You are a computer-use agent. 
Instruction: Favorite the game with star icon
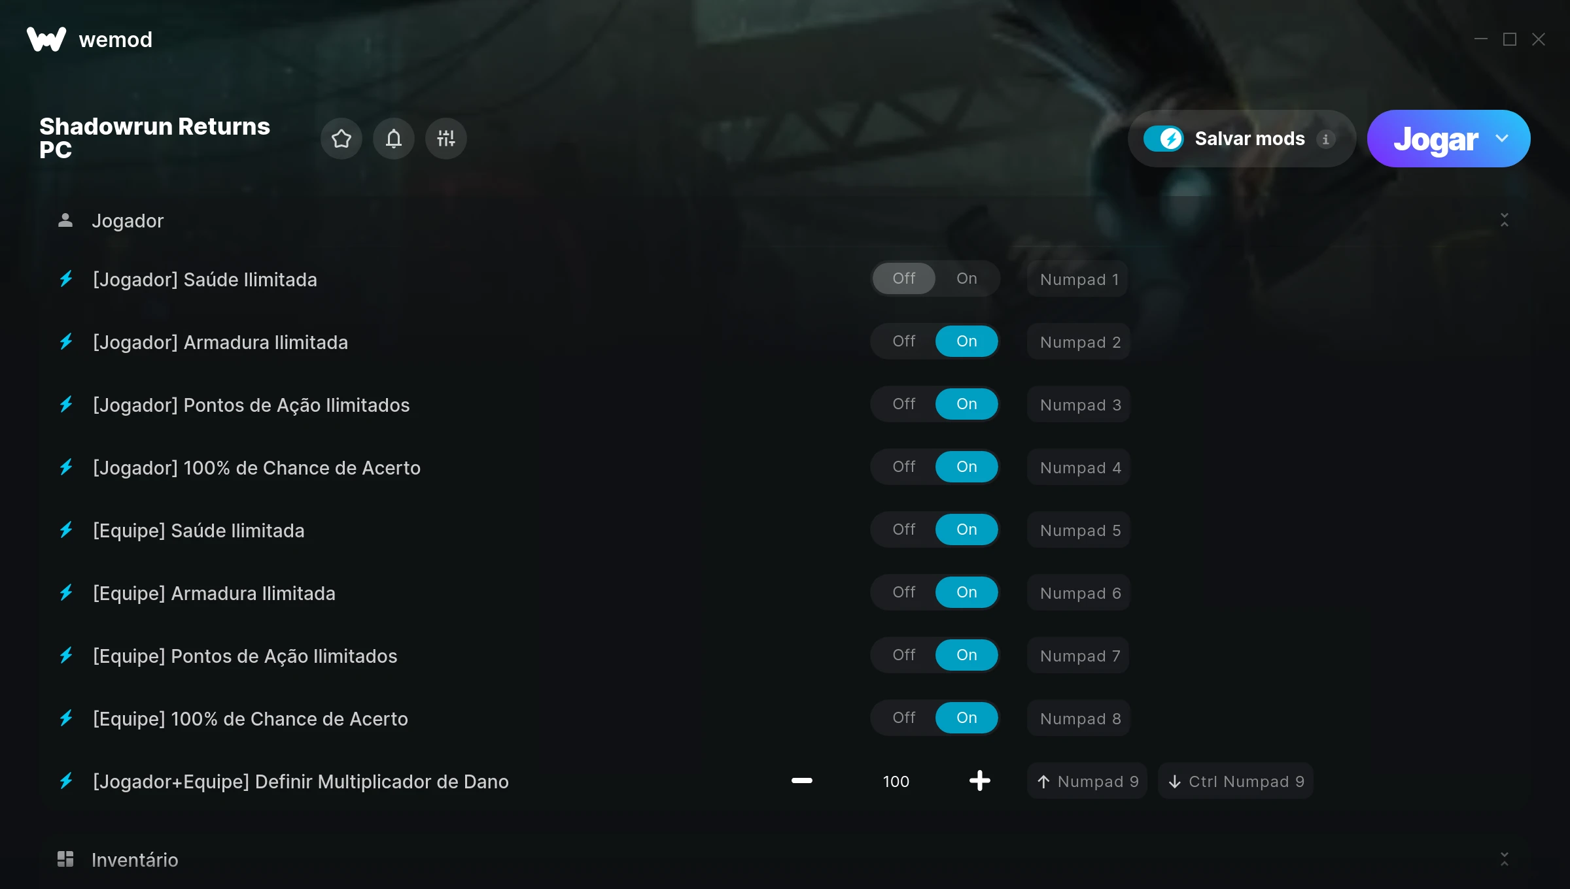pyautogui.click(x=341, y=139)
